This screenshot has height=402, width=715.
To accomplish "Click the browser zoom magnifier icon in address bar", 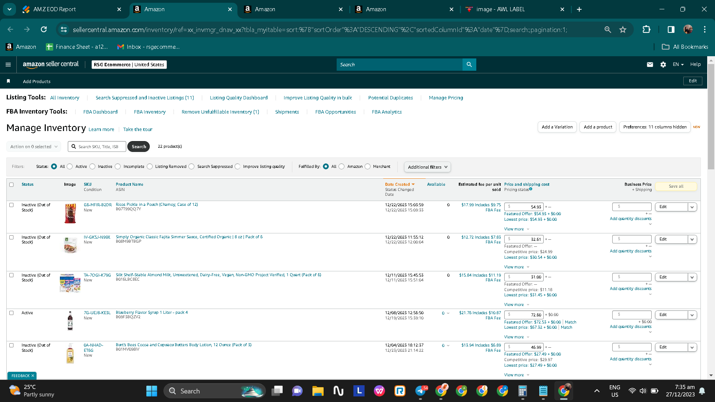I will [x=608, y=29].
